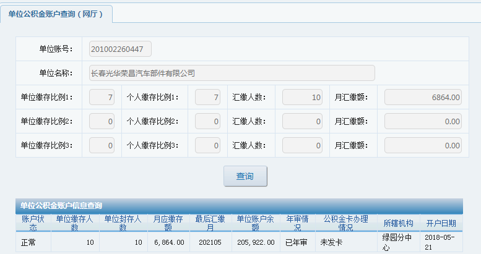This screenshot has height=254, width=481.
Task: Select the 个人缴存比例2 field
Action: coord(207,121)
